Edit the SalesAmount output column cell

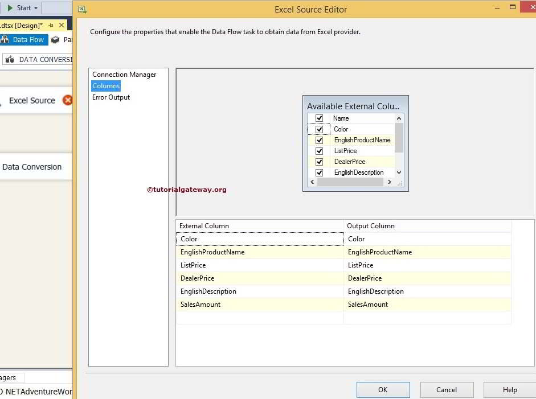427,305
